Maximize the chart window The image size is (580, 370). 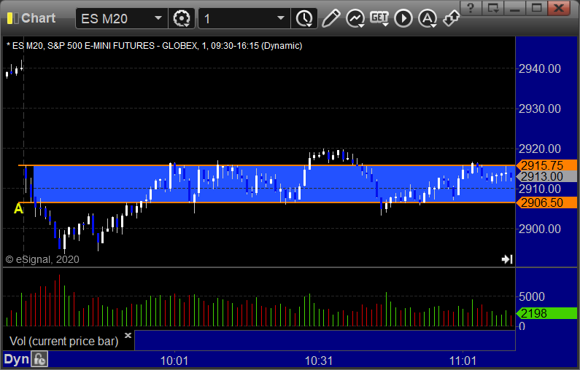tap(537, 8)
